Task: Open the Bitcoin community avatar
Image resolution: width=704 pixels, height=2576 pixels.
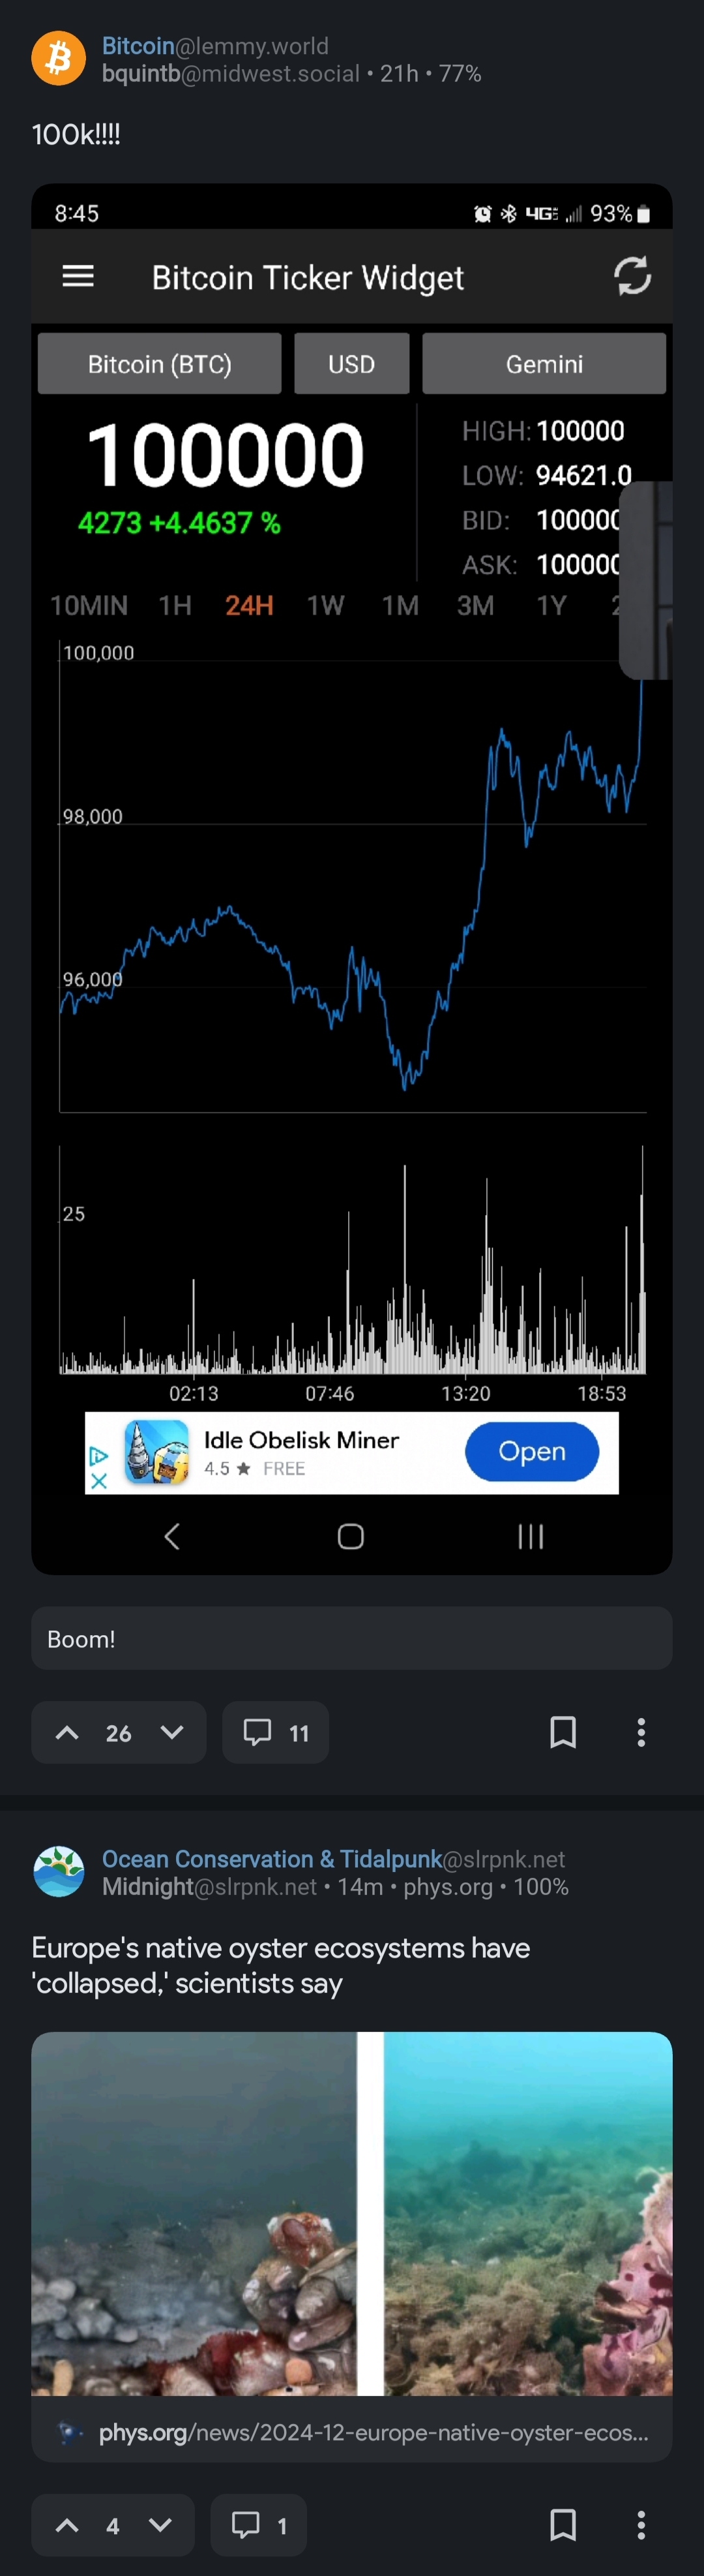Action: point(58,58)
